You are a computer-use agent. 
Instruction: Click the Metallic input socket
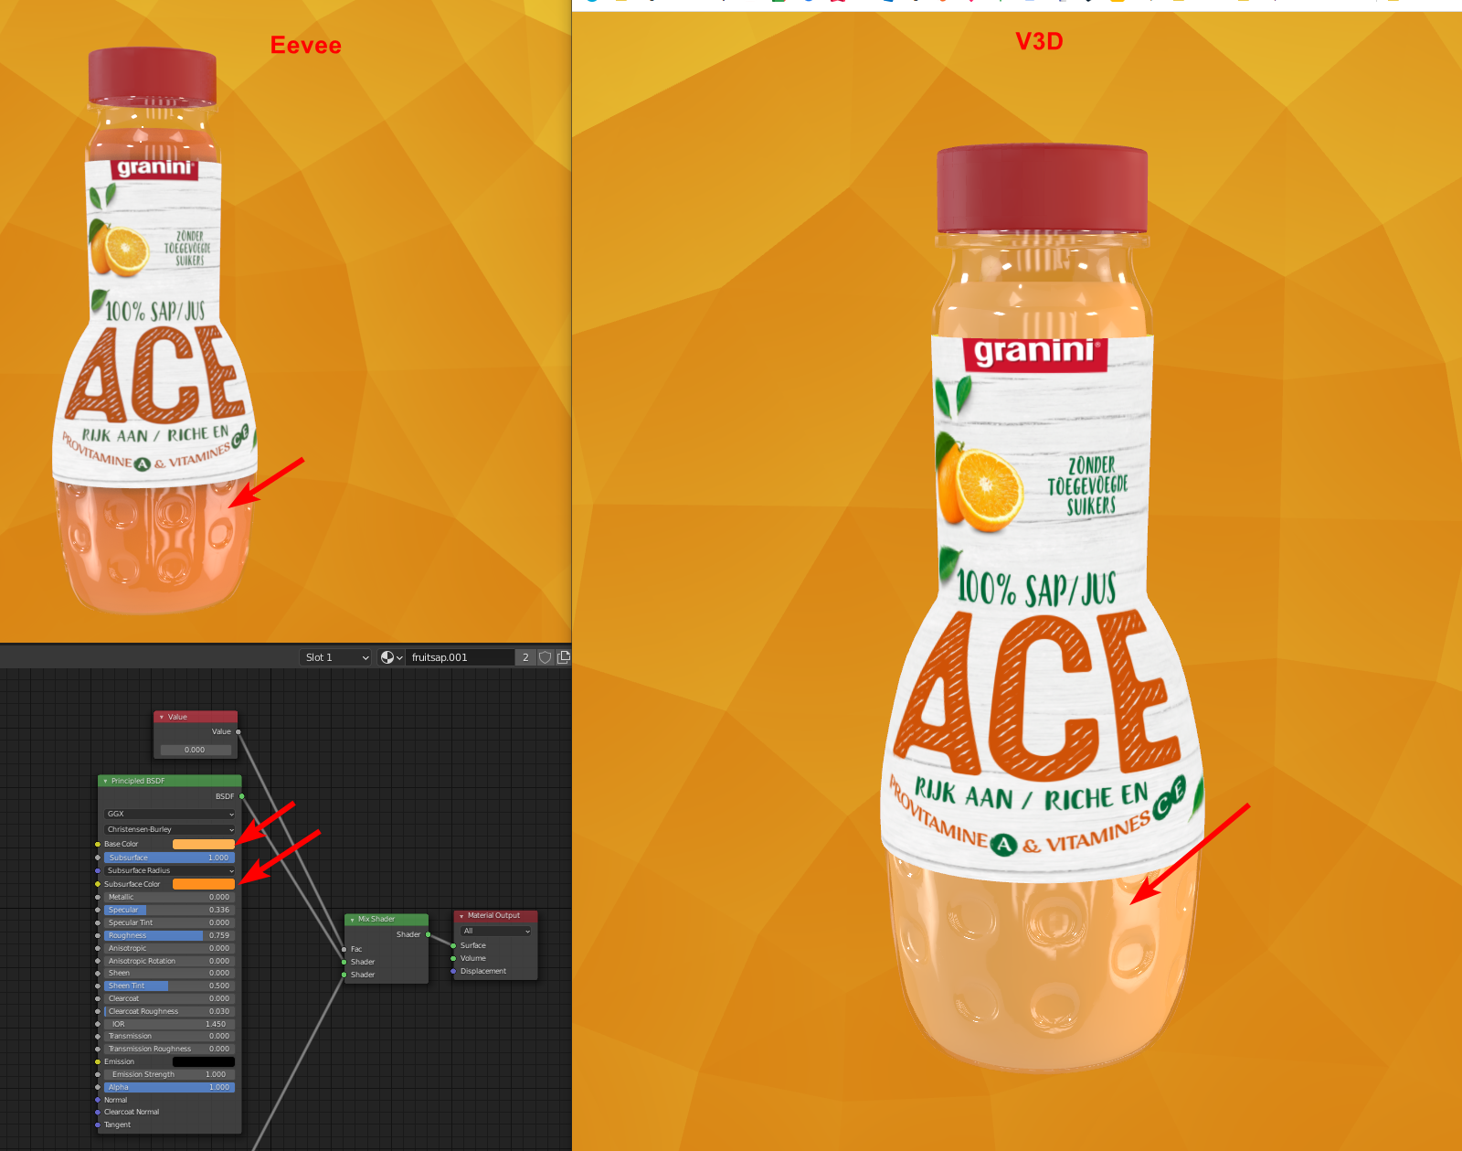(98, 897)
